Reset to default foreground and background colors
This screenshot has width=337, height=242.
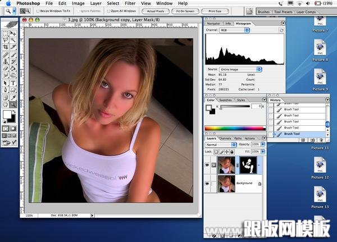4,122
